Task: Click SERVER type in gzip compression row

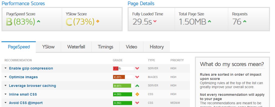Action: click(x=153, y=68)
